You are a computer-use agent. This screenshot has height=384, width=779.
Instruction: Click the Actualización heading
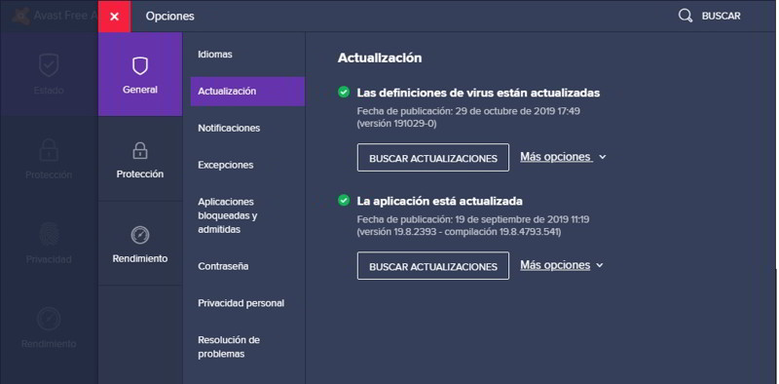380,58
